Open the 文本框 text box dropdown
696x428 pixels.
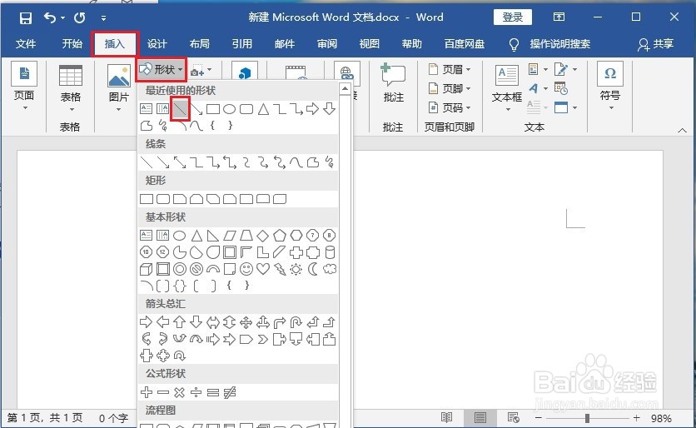point(507,88)
